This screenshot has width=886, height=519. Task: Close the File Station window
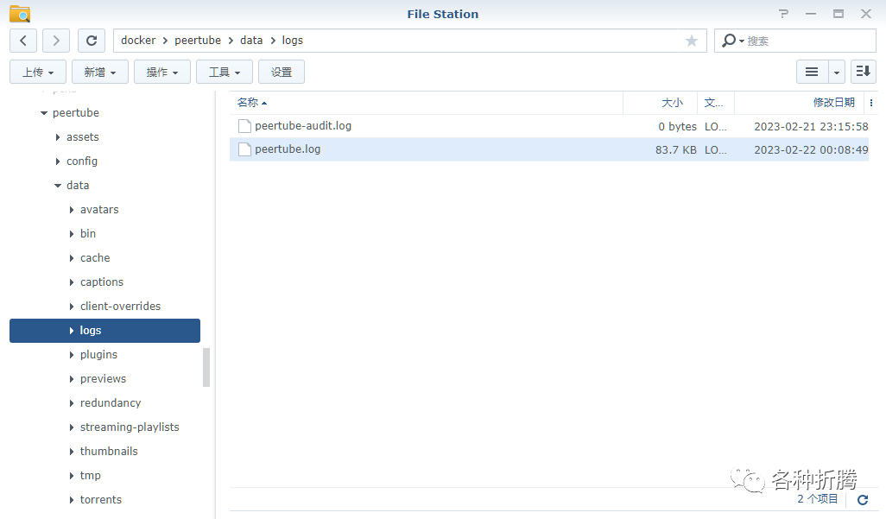point(866,14)
